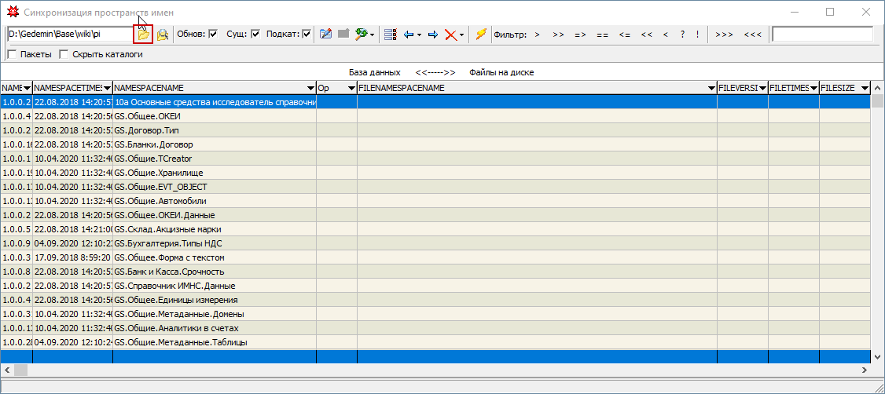Click the directory path input field
This screenshot has height=394, width=885.
[69, 35]
